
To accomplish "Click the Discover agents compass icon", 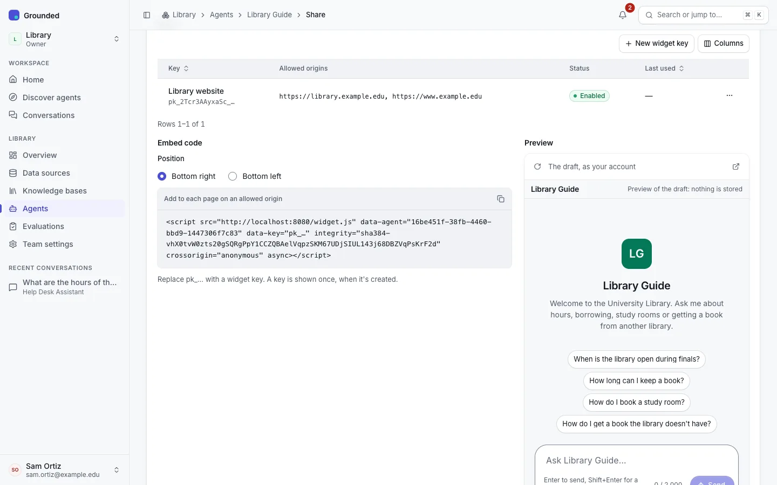I will tap(13, 98).
